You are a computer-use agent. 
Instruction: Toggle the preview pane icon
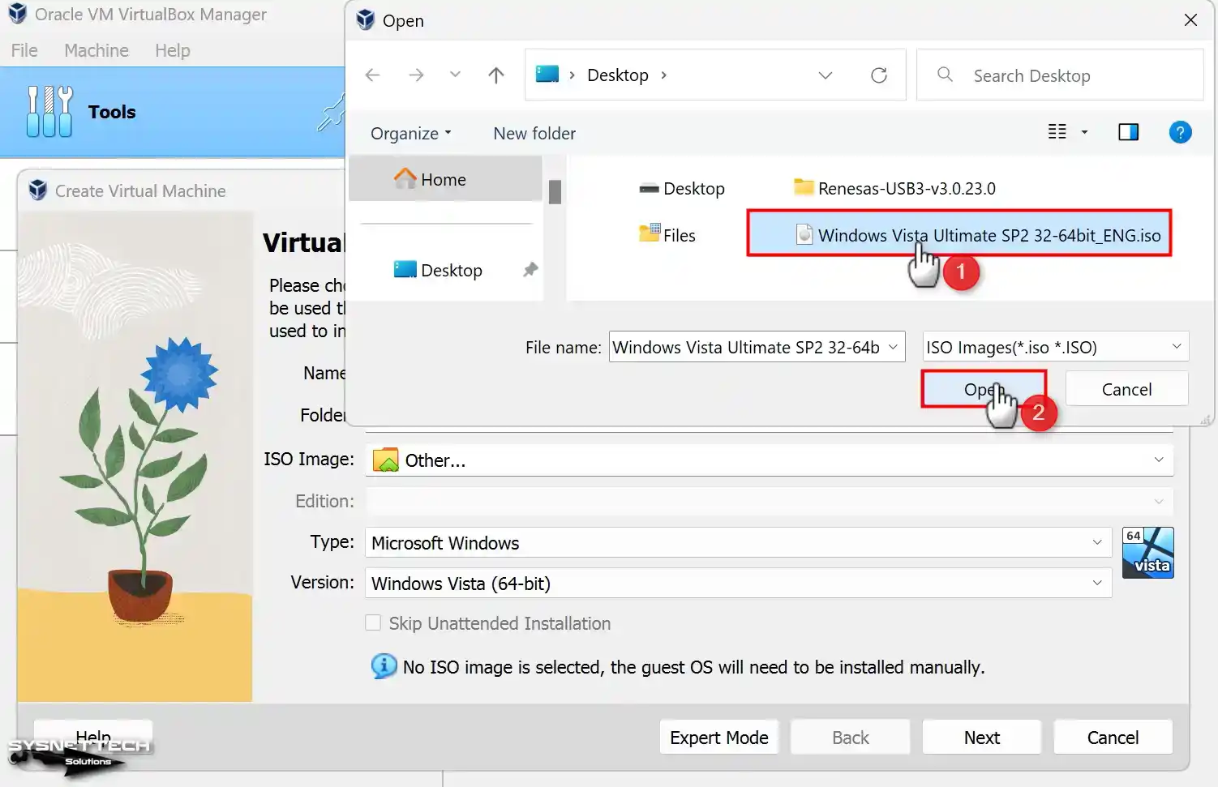point(1128,132)
